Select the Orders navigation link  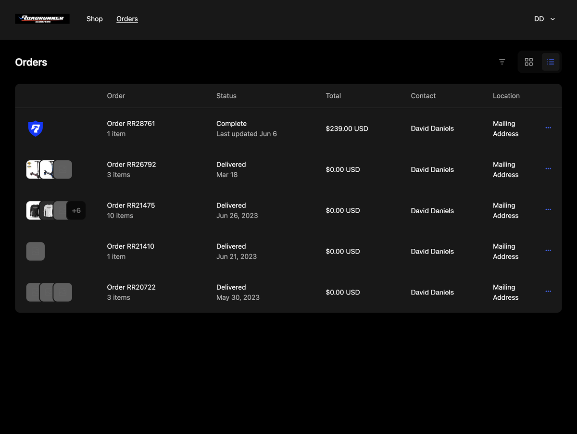[x=127, y=19]
